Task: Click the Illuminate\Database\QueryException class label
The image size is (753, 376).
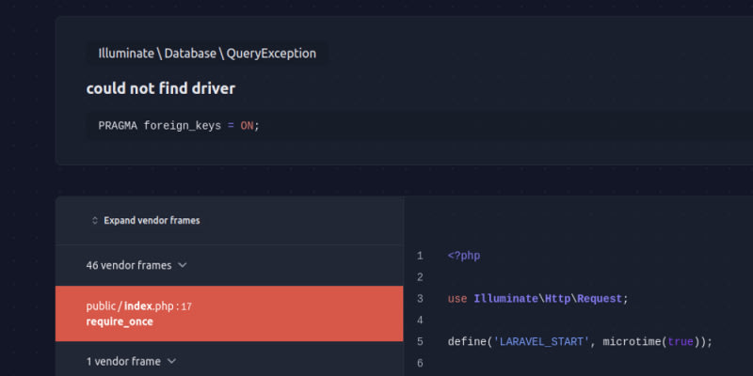Action: click(207, 54)
